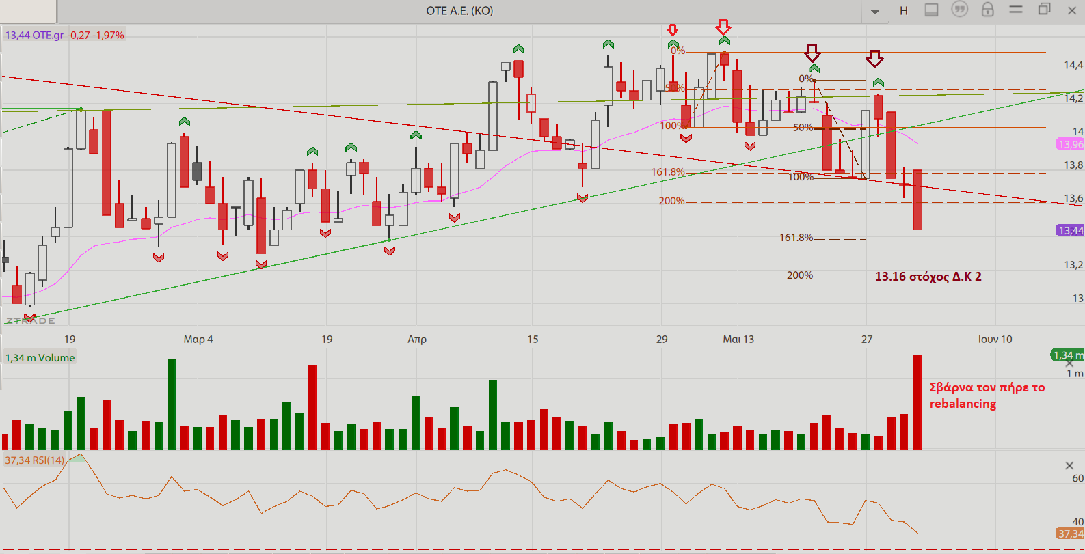1085x554 pixels.
Task: Select the dark red 50% Fibonacci label
Action: click(x=803, y=128)
